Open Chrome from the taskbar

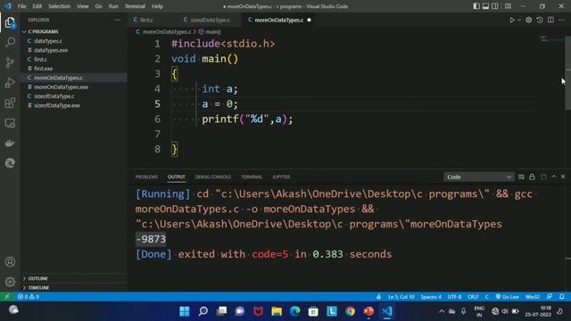(x=351, y=311)
